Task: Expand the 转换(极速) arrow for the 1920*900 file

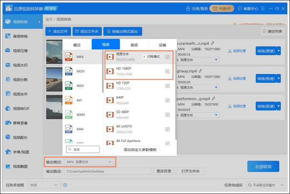Action: pos(278,106)
